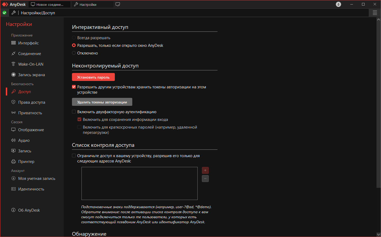Image resolution: width=381 pixels, height=237 pixels.
Task: Go to Права доступа section
Action: tap(32, 102)
